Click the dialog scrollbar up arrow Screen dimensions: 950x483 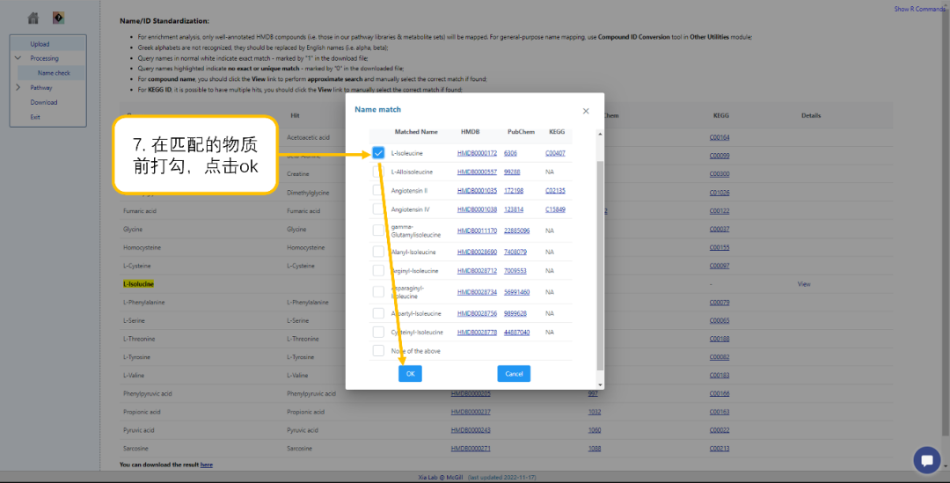(x=600, y=134)
